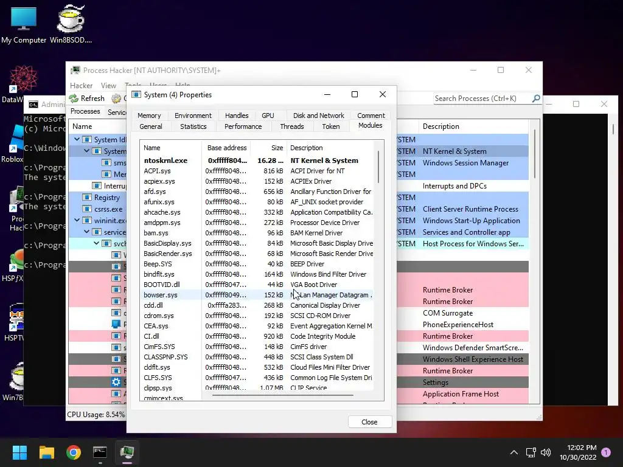The width and height of the screenshot is (623, 467).
Task: Collapse the wininit.exe tree node
Action: pos(77,220)
